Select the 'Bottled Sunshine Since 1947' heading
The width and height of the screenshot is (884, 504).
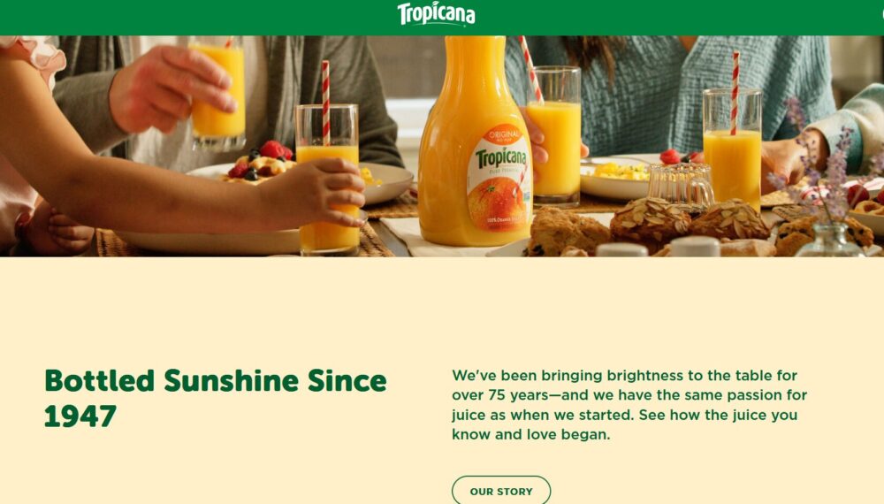(x=216, y=398)
